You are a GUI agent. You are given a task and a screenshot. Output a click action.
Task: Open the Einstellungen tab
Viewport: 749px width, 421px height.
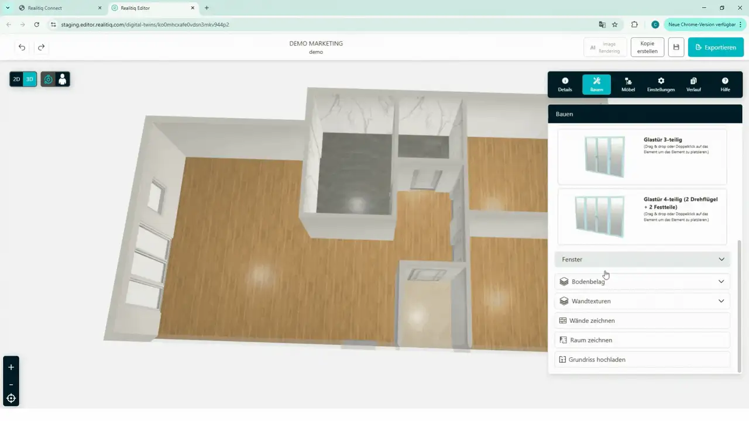661,85
